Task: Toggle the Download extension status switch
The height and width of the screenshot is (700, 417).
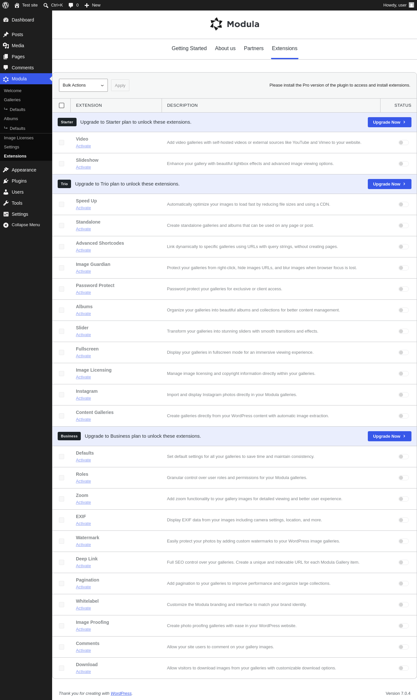Action: 404,668
